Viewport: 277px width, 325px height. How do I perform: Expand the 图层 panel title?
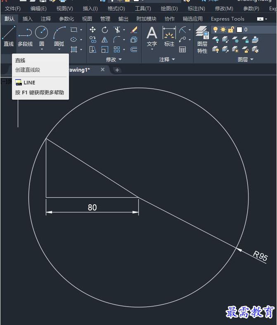click(x=245, y=60)
